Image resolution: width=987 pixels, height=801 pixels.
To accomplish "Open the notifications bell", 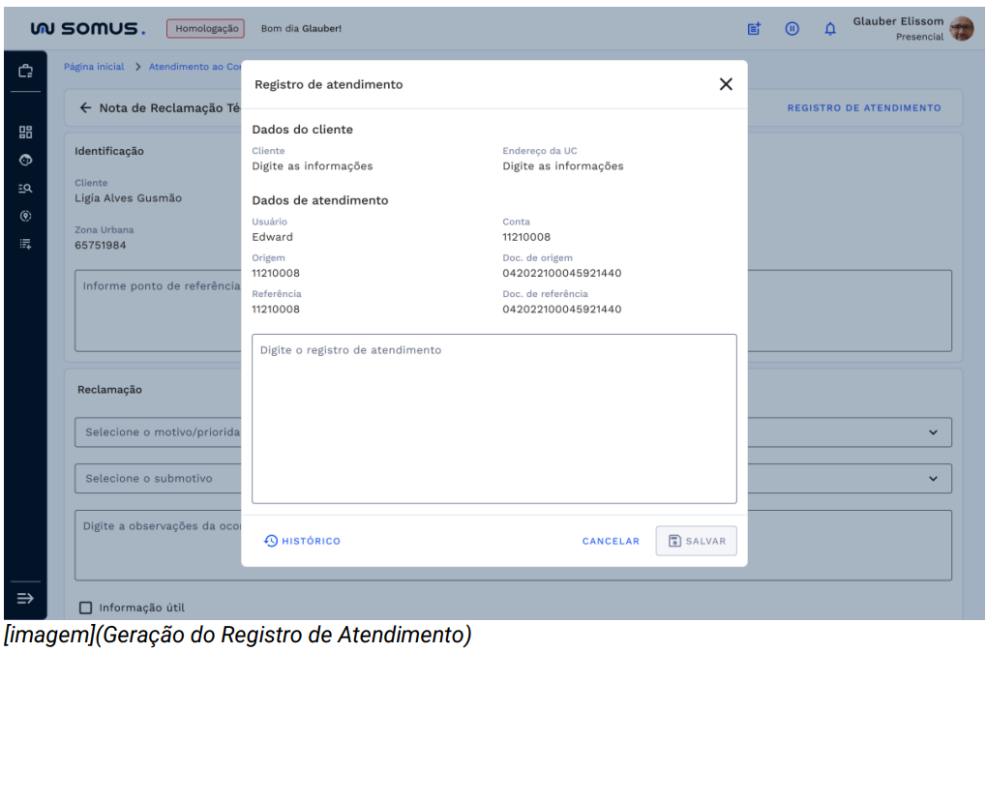I will (x=829, y=29).
